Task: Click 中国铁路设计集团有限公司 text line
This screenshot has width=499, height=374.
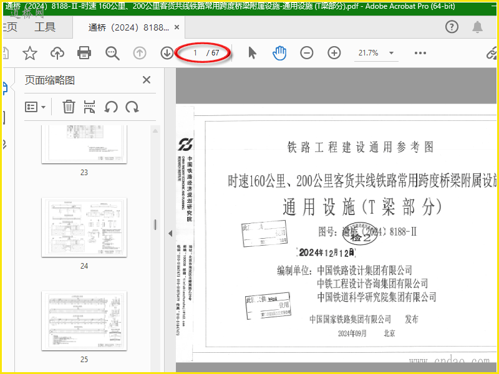Action: pos(365,271)
